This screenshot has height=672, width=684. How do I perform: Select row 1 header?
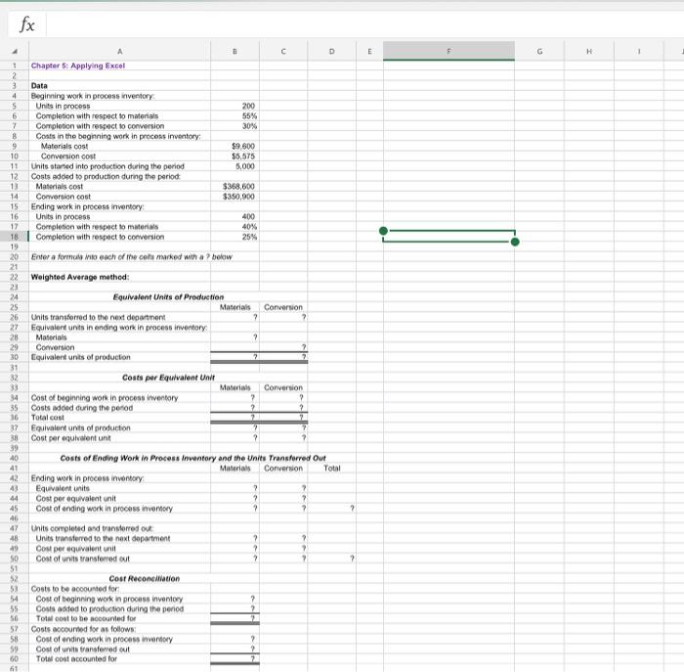(x=14, y=66)
